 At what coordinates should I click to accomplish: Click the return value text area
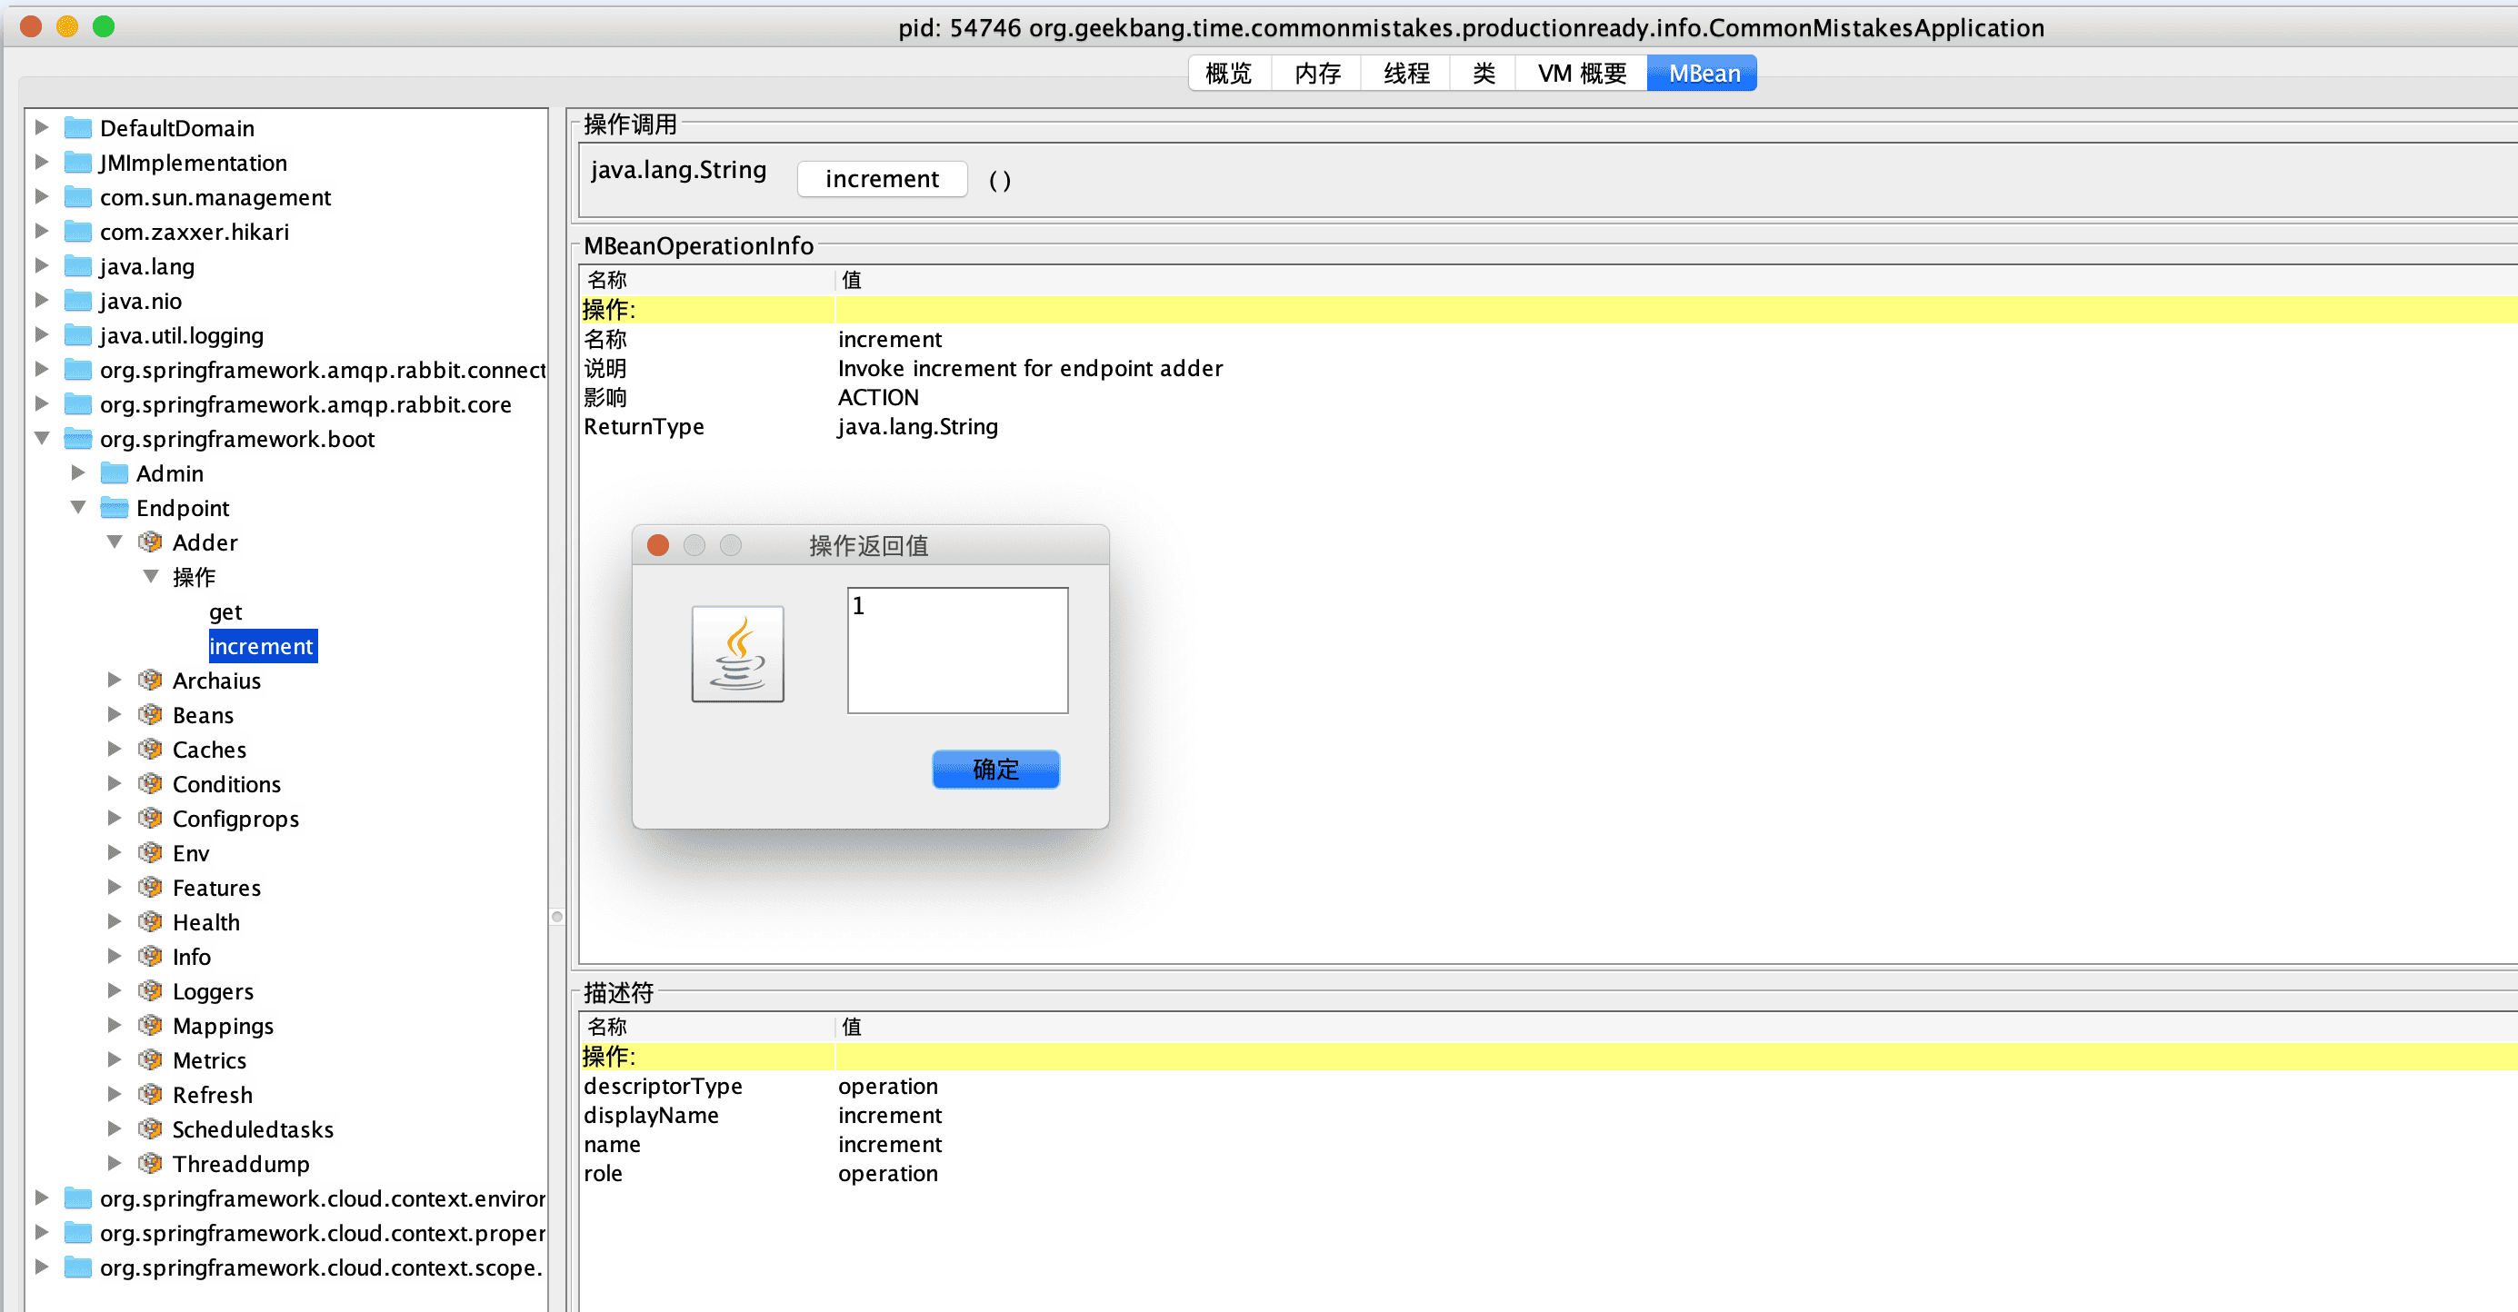(956, 650)
